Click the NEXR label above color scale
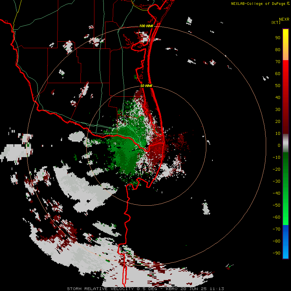Image resolution: width=291 pixels, height=291 pixels. [x=284, y=19]
